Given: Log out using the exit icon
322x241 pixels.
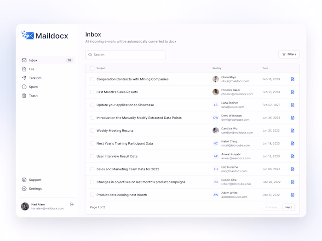Looking at the screenshot, I should click(x=72, y=204).
